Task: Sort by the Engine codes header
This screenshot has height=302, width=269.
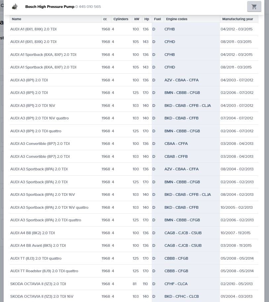Action: point(177,19)
